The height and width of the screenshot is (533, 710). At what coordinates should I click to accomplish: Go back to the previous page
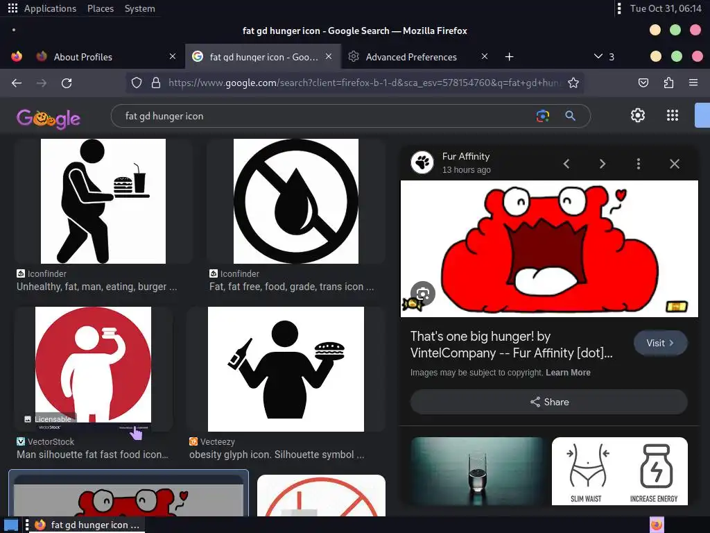pos(17,83)
